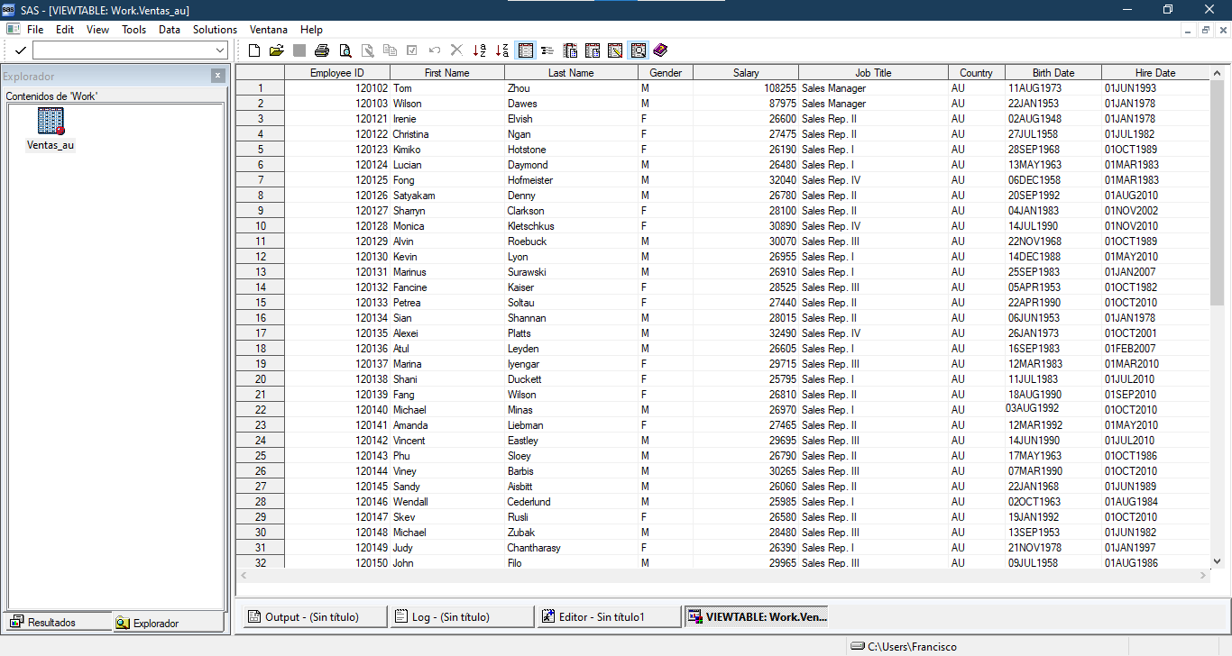Viewport: 1232px width, 656px height.
Task: Click the Country column header
Action: click(977, 73)
